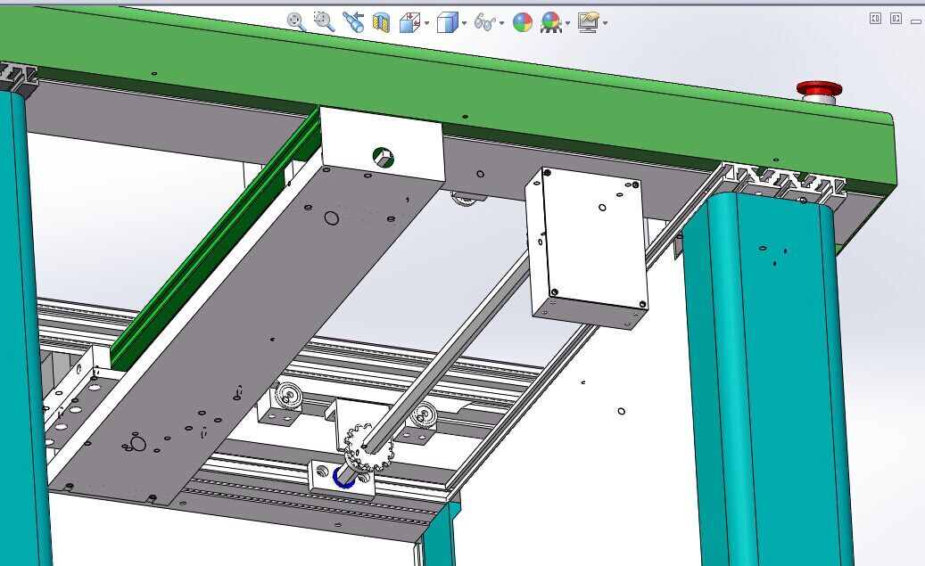Click the Apply Scene icon

[551, 23]
